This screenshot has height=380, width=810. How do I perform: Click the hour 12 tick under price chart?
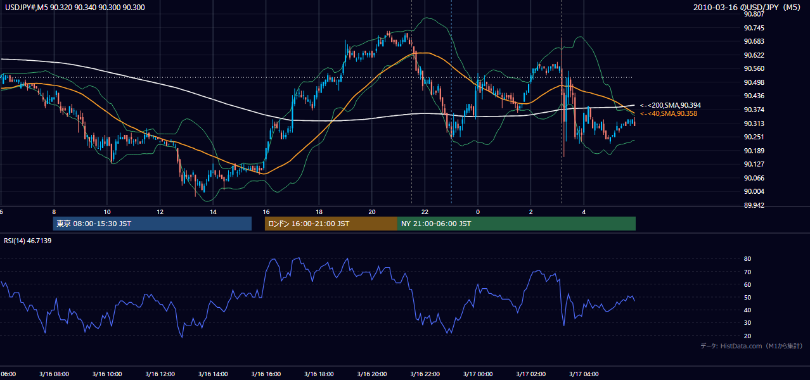point(160,212)
